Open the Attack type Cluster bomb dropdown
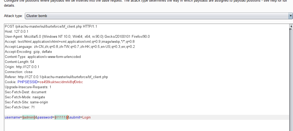 click(159, 16)
